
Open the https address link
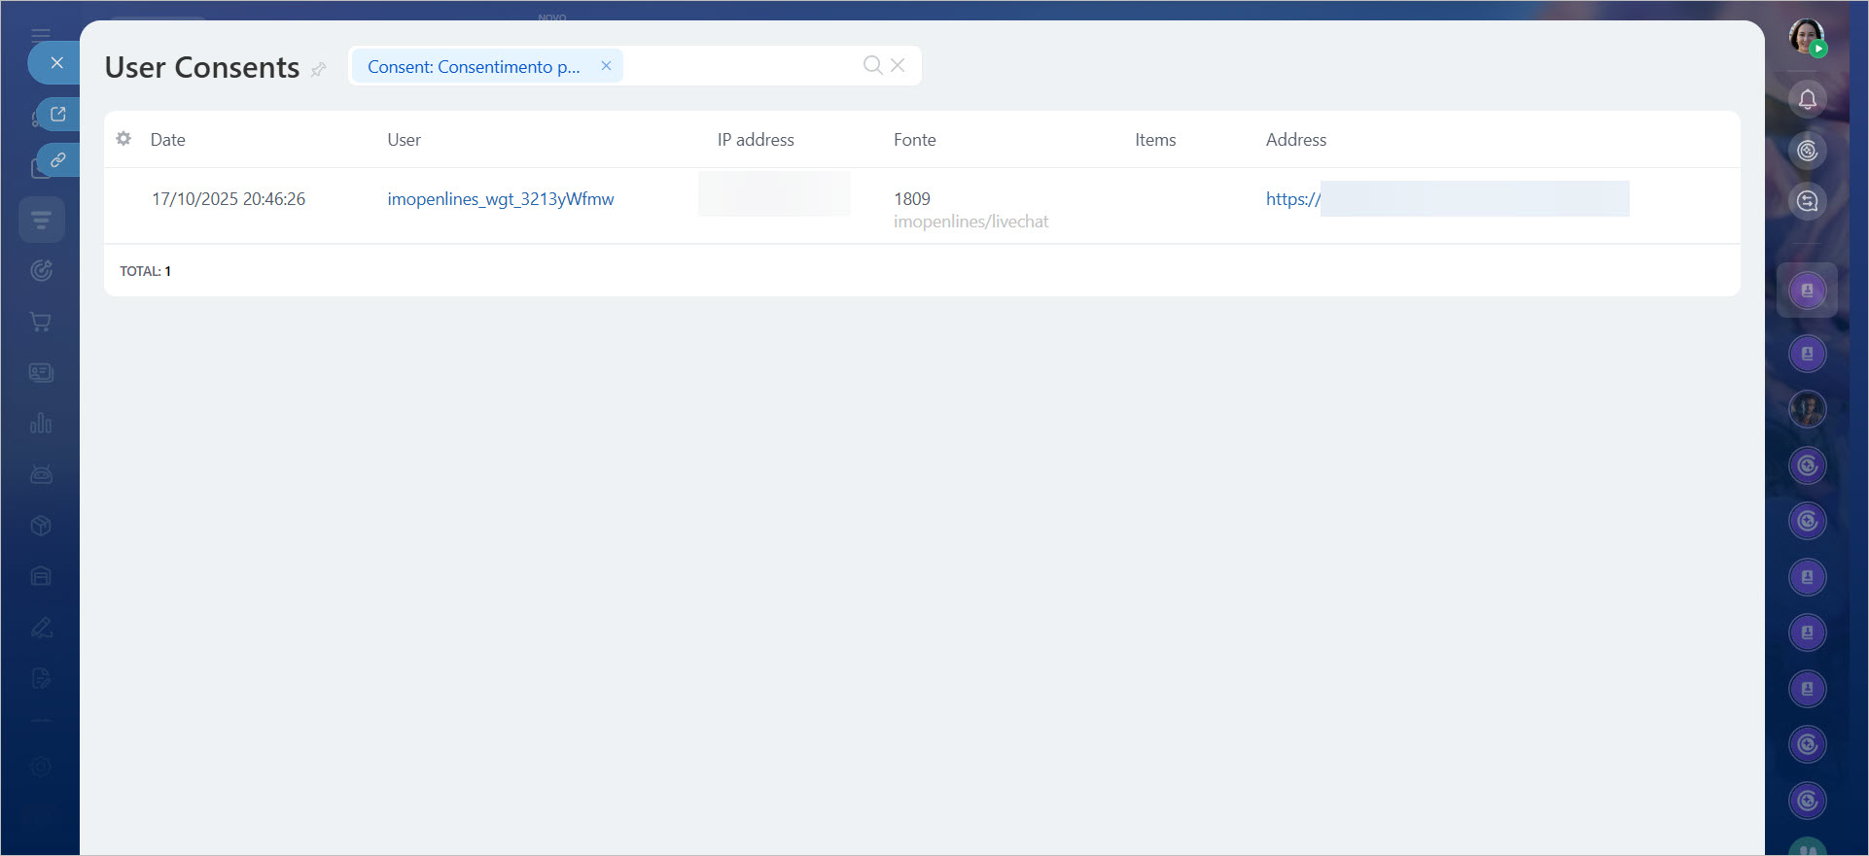click(x=1292, y=199)
